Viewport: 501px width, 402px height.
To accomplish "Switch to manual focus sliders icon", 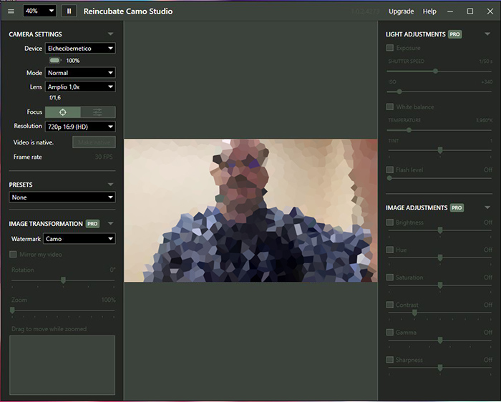I will coord(98,112).
